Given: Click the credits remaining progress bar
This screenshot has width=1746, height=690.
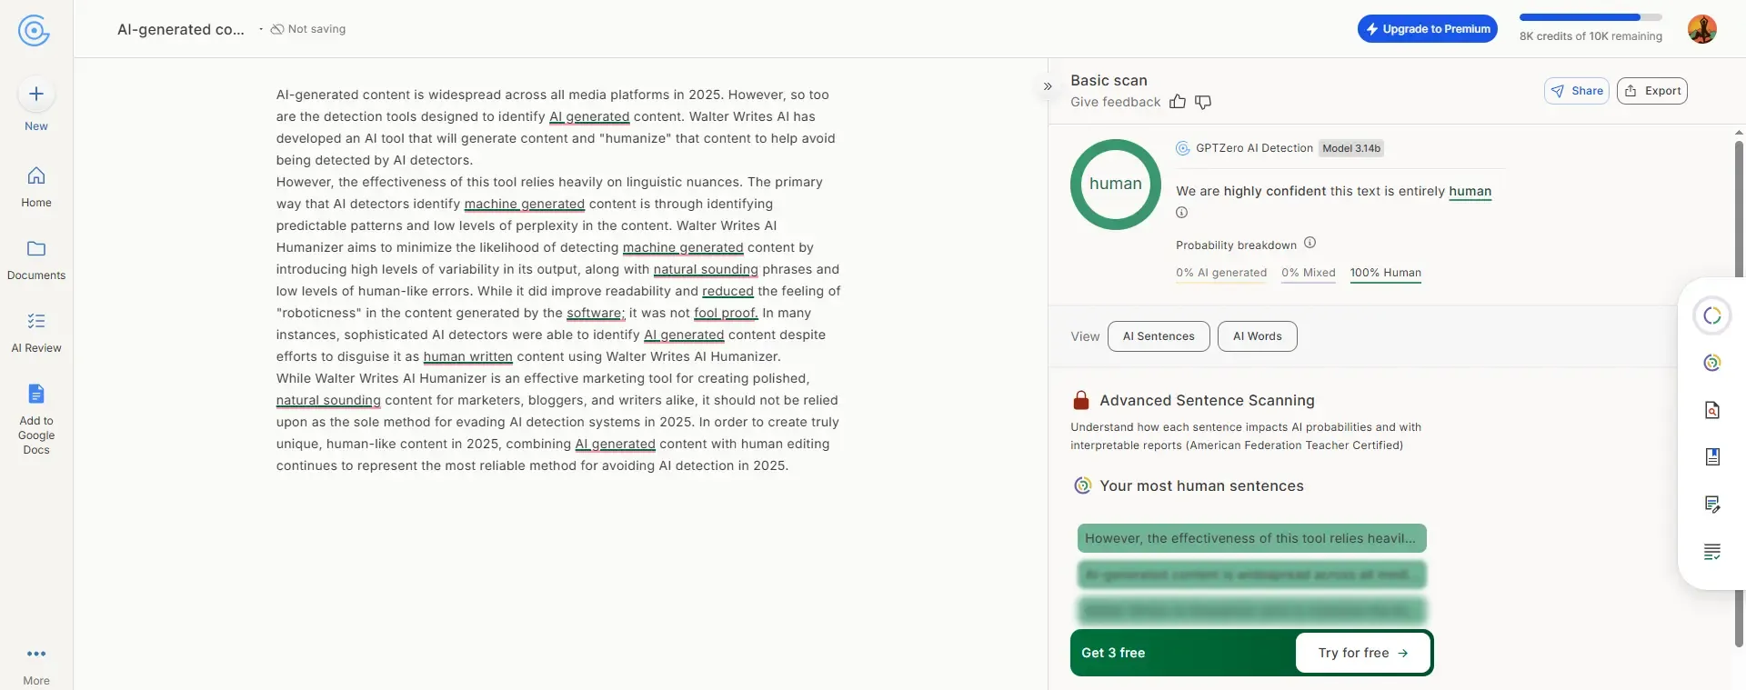Looking at the screenshot, I should pyautogui.click(x=1590, y=17).
